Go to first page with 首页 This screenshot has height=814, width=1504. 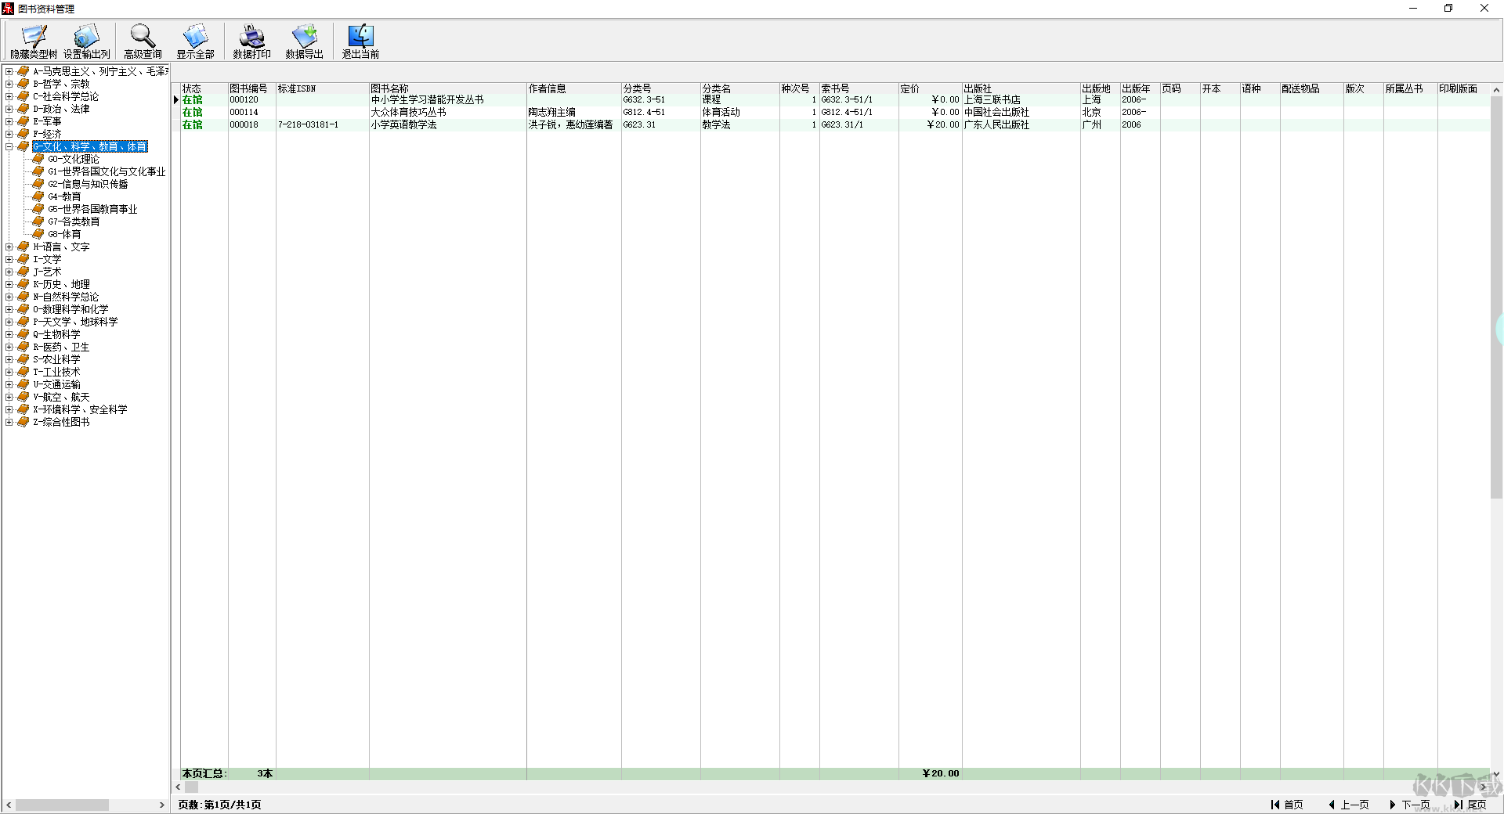1287,805
